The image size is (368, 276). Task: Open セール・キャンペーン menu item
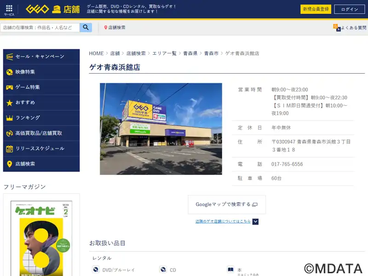(x=41, y=57)
